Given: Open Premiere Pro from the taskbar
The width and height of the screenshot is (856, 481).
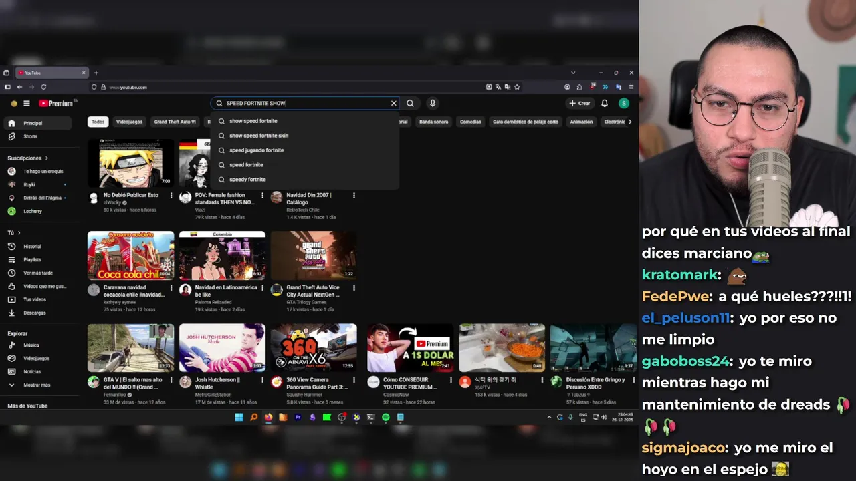Looking at the screenshot, I should [298, 418].
